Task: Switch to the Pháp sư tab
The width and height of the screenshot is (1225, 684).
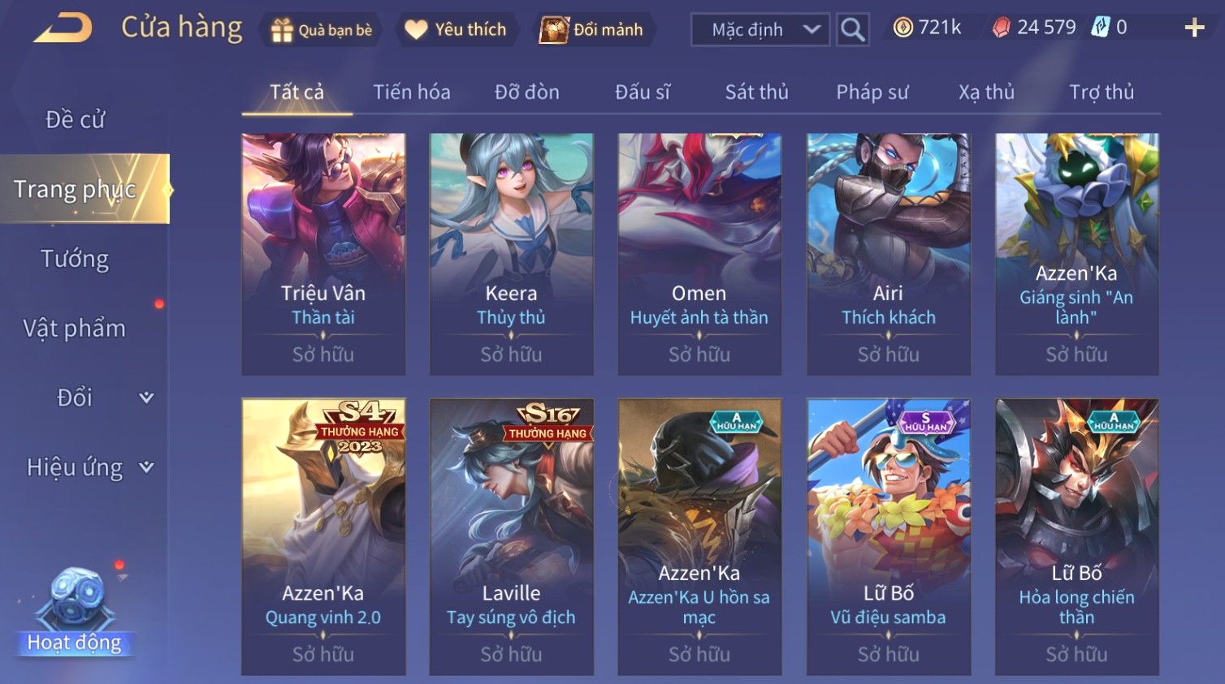Action: click(872, 92)
